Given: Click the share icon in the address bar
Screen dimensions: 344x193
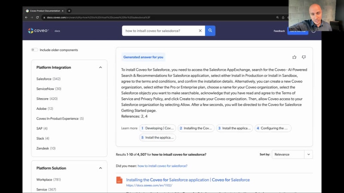Looking at the screenshot, I should tap(283, 17).
